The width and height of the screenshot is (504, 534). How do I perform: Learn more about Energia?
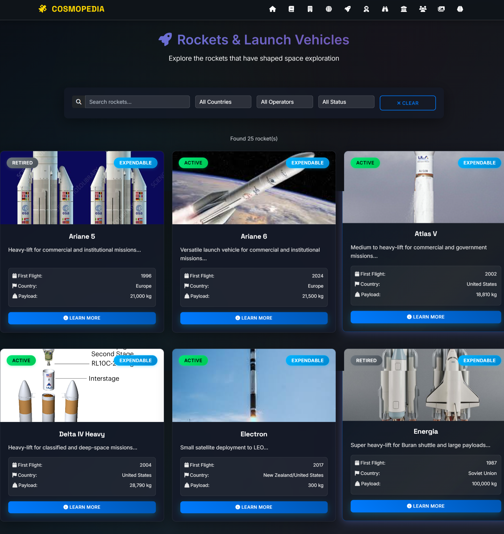[x=426, y=506]
